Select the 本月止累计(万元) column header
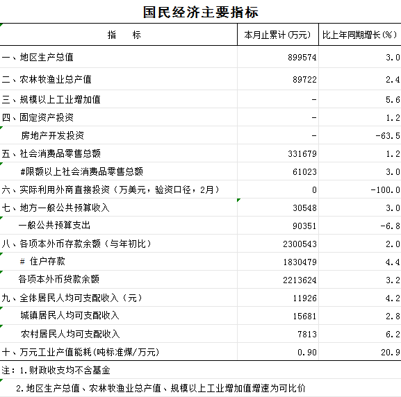 pos(278,35)
